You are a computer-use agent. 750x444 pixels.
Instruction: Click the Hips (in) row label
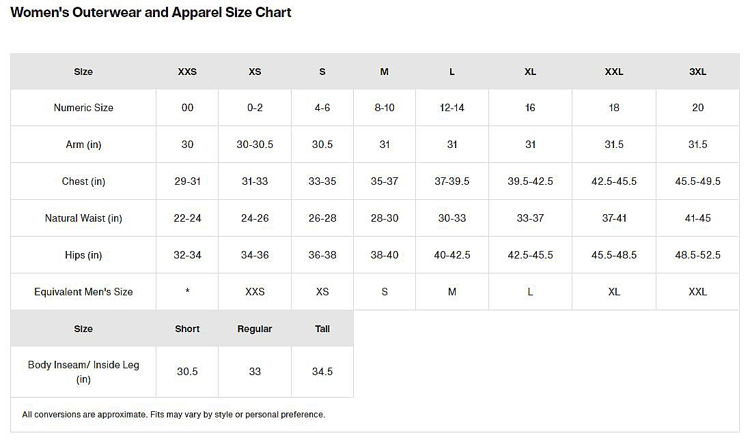click(x=83, y=255)
